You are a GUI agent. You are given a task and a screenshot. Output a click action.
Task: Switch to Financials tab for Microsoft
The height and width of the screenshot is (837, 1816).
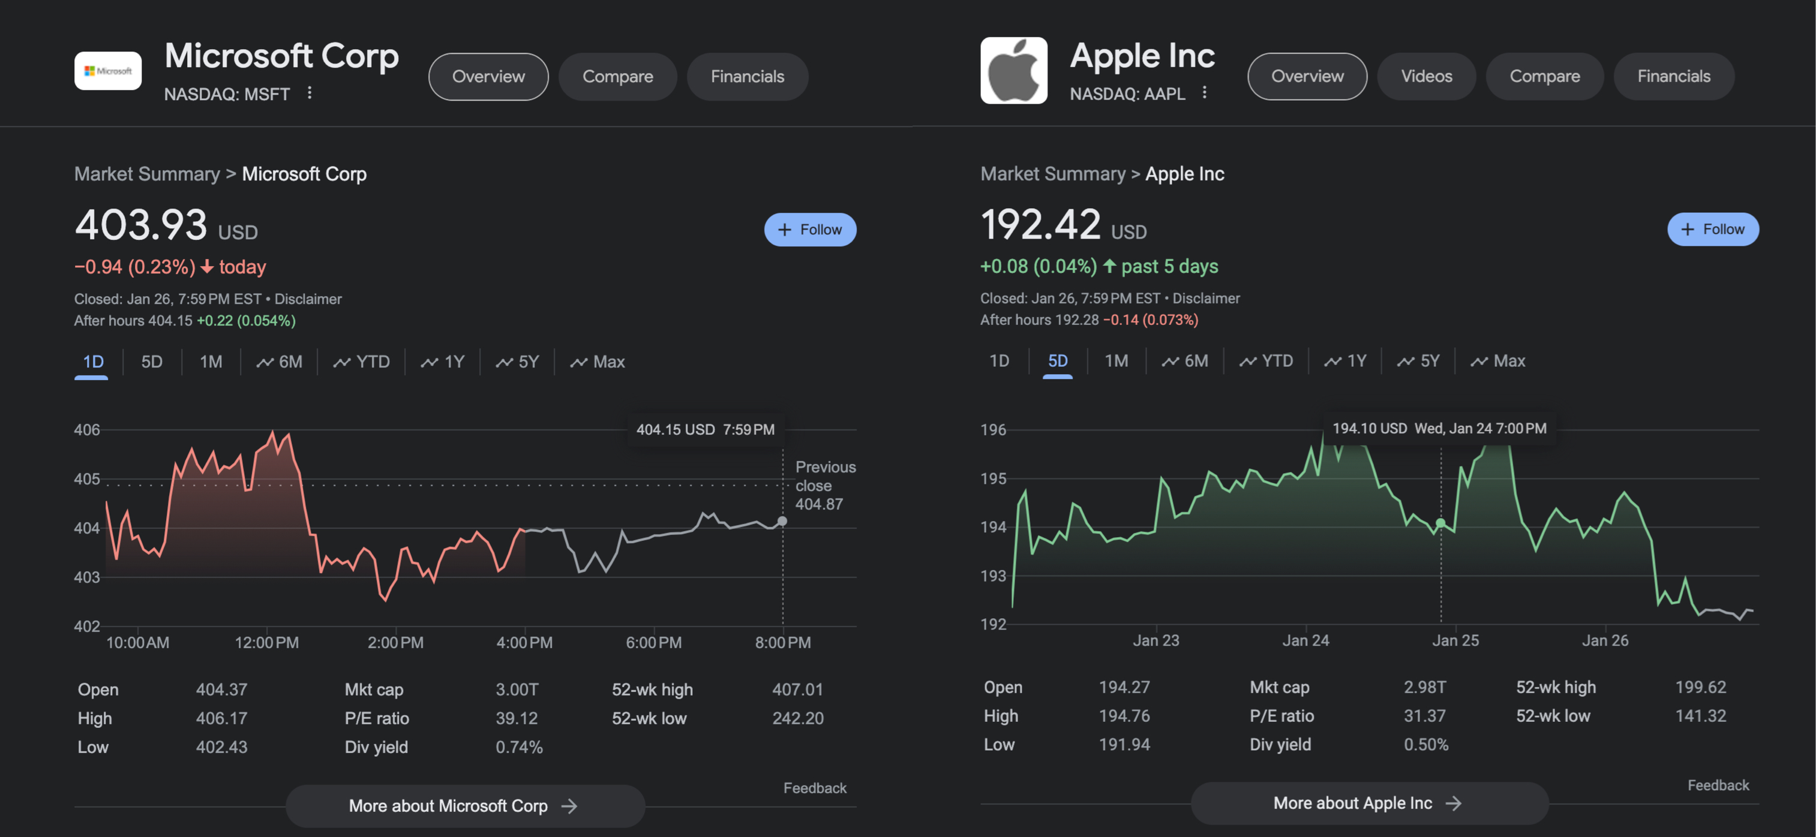coord(746,76)
